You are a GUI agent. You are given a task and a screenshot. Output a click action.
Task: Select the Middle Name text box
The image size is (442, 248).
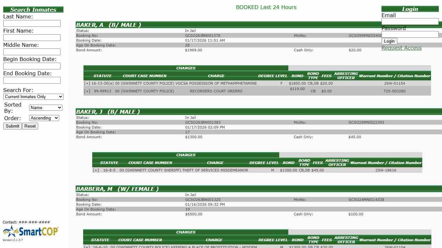(x=32, y=52)
